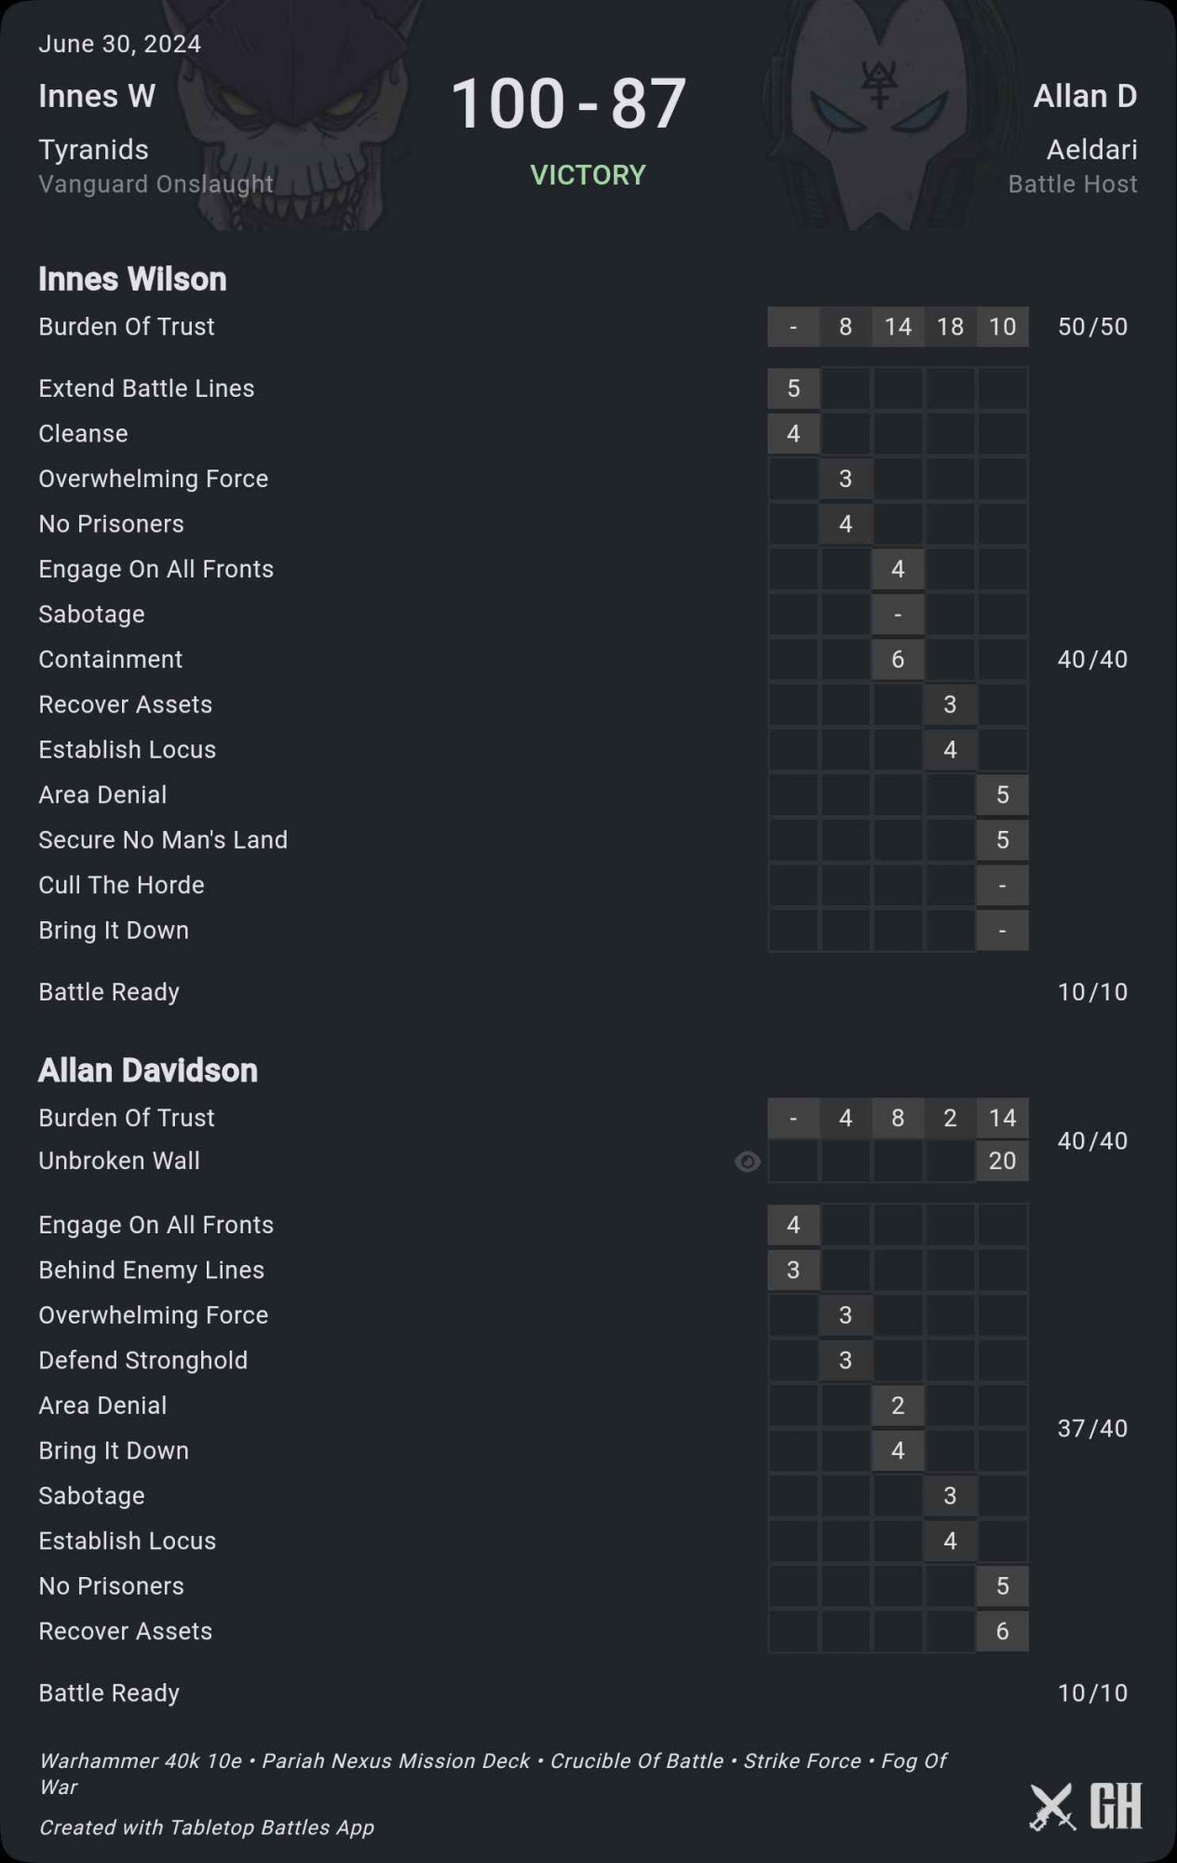Click Created with Tabletop Battles App text
This screenshot has width=1177, height=1863.
(x=207, y=1828)
